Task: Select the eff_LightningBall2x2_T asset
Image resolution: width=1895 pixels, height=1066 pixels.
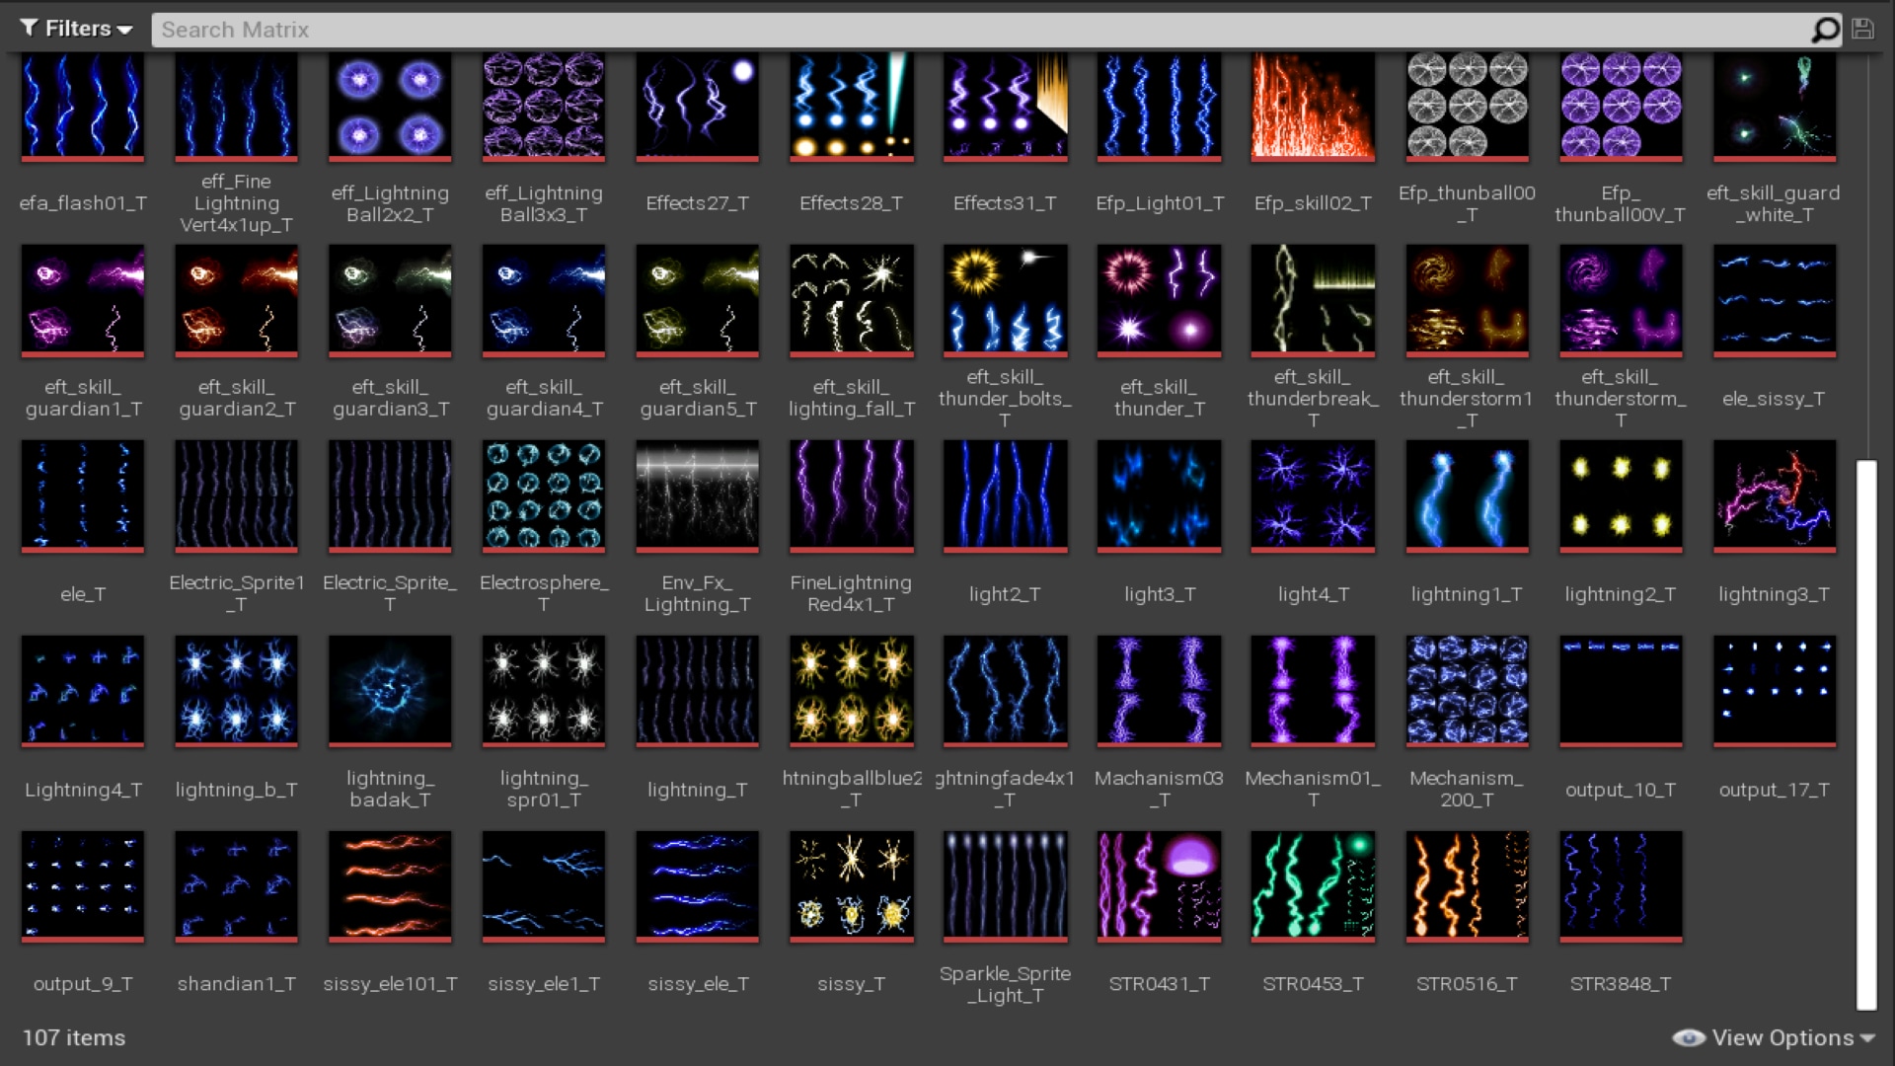Action: pyautogui.click(x=389, y=107)
